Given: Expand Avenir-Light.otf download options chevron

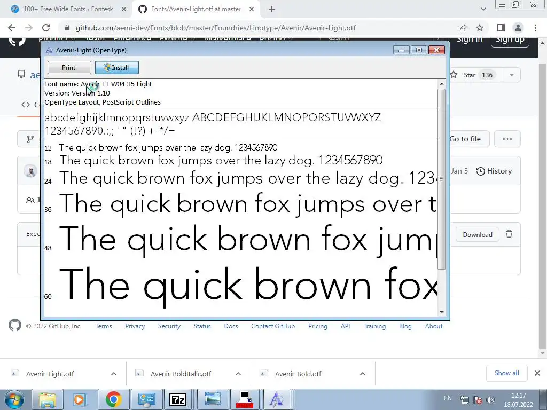Looking at the screenshot, I should 114,374.
